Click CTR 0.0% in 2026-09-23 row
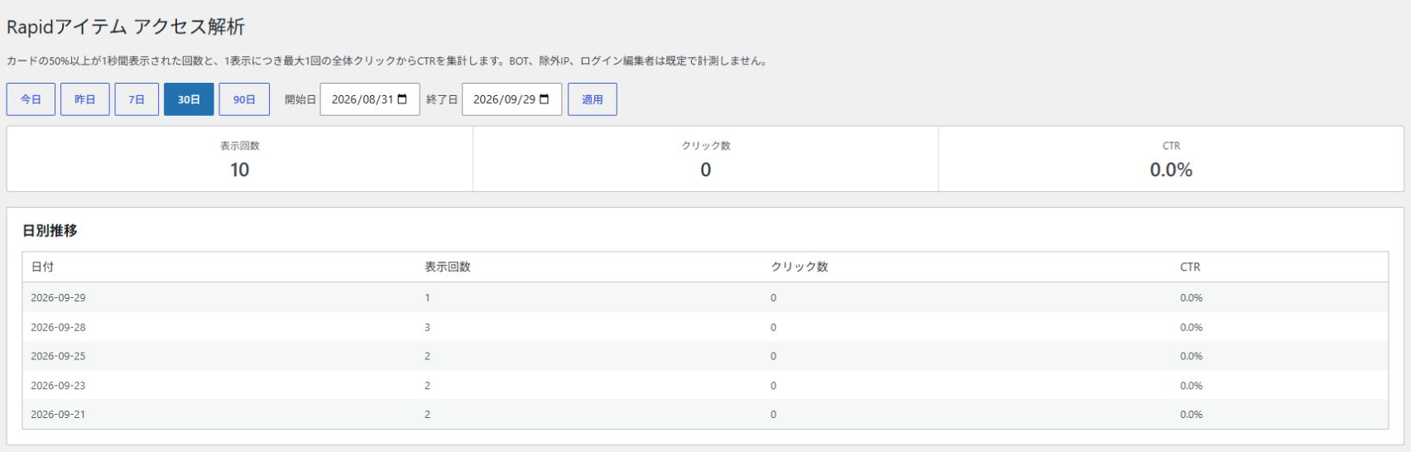This screenshot has height=452, width=1411. (1191, 386)
